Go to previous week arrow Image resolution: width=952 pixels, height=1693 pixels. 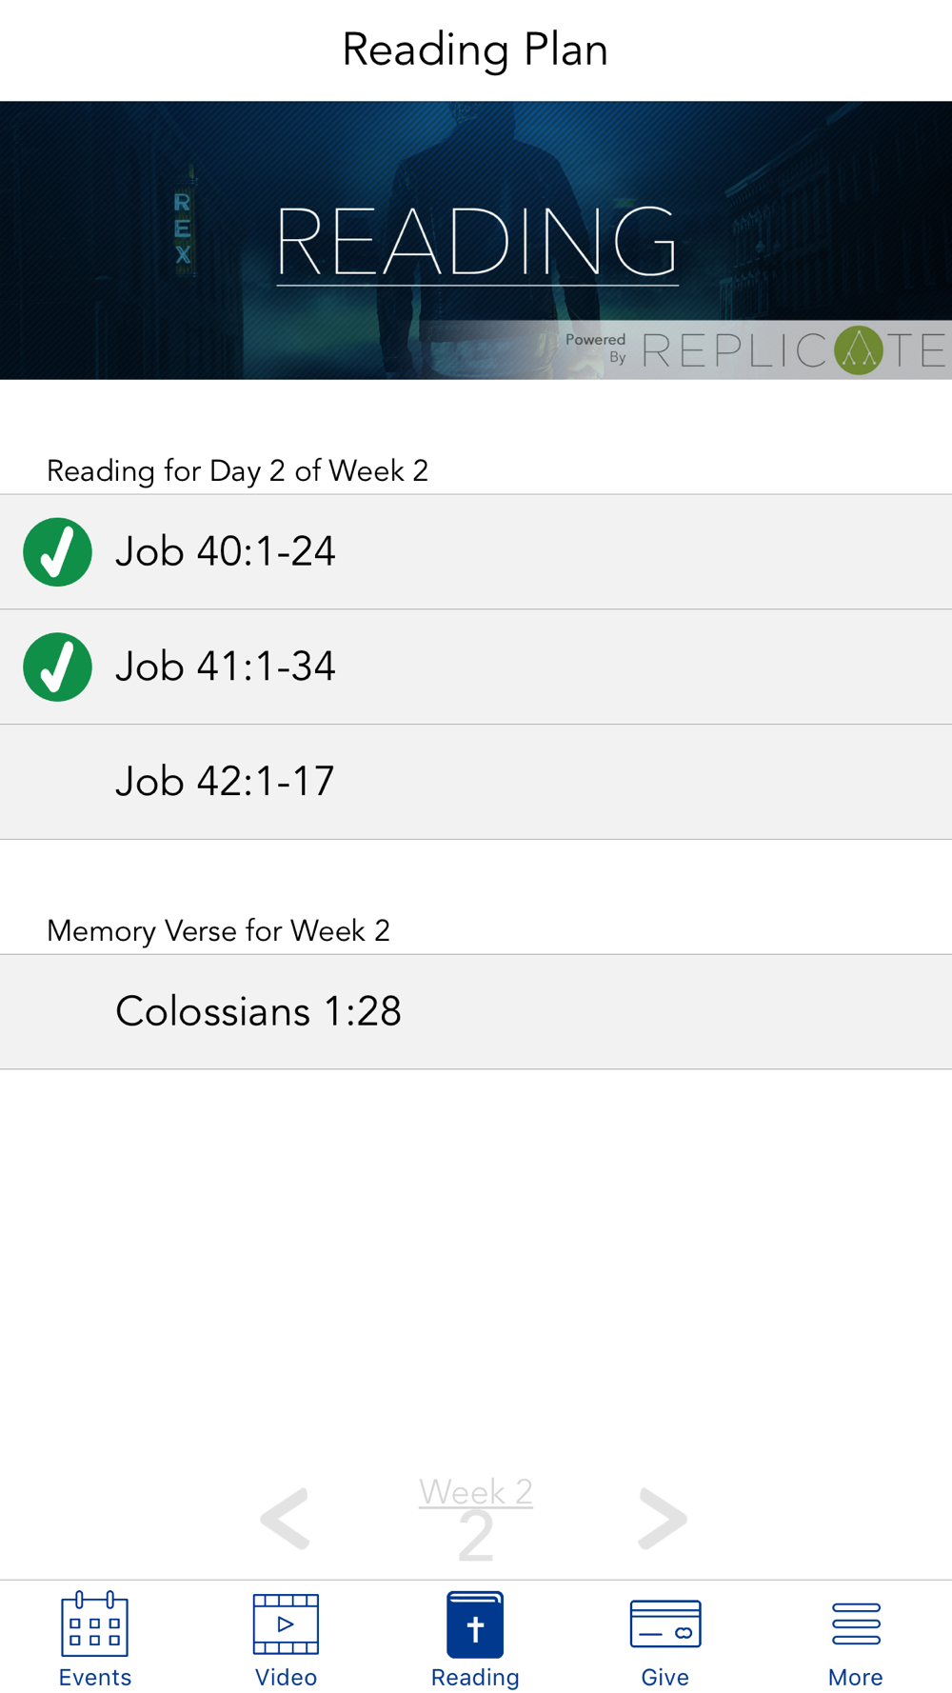[285, 1518]
